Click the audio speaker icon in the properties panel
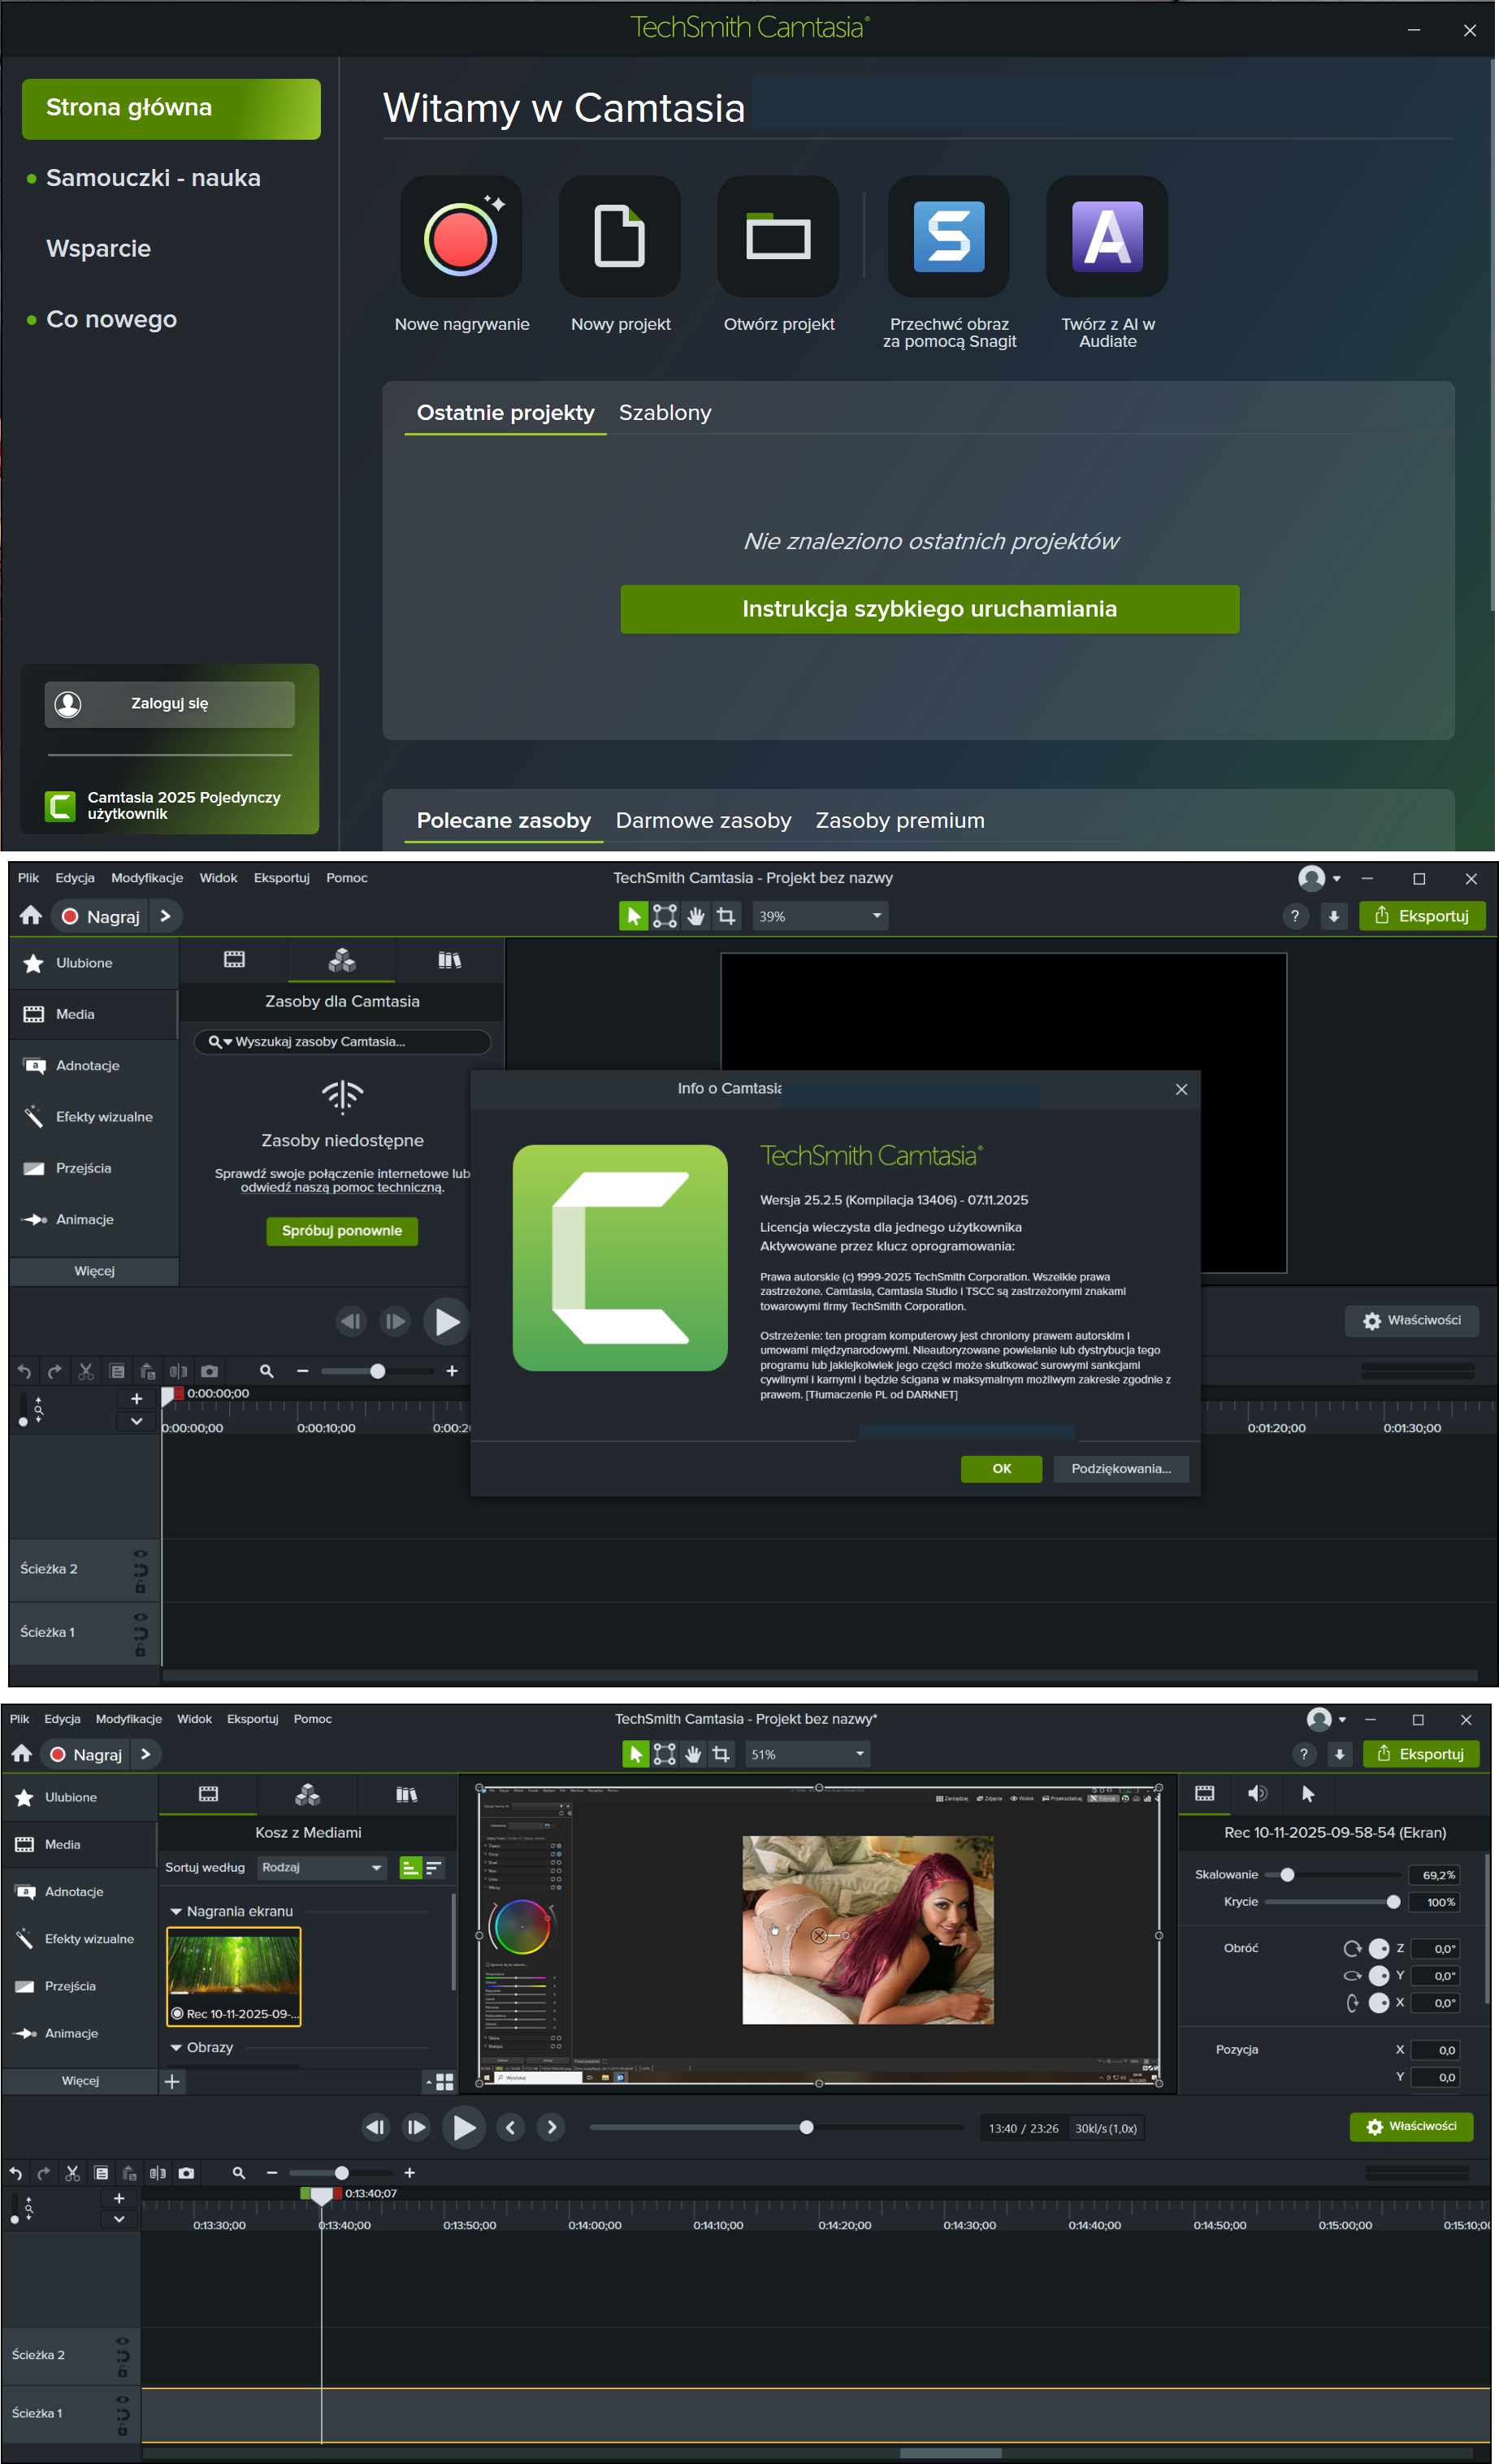Image resolution: width=1499 pixels, height=2464 pixels. (x=1257, y=1794)
